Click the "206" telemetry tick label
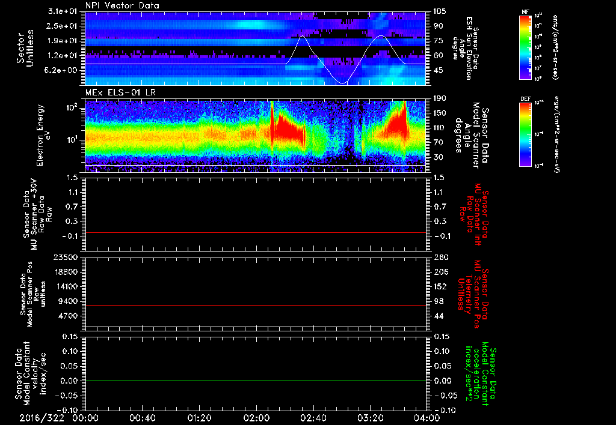 [x=440, y=272]
